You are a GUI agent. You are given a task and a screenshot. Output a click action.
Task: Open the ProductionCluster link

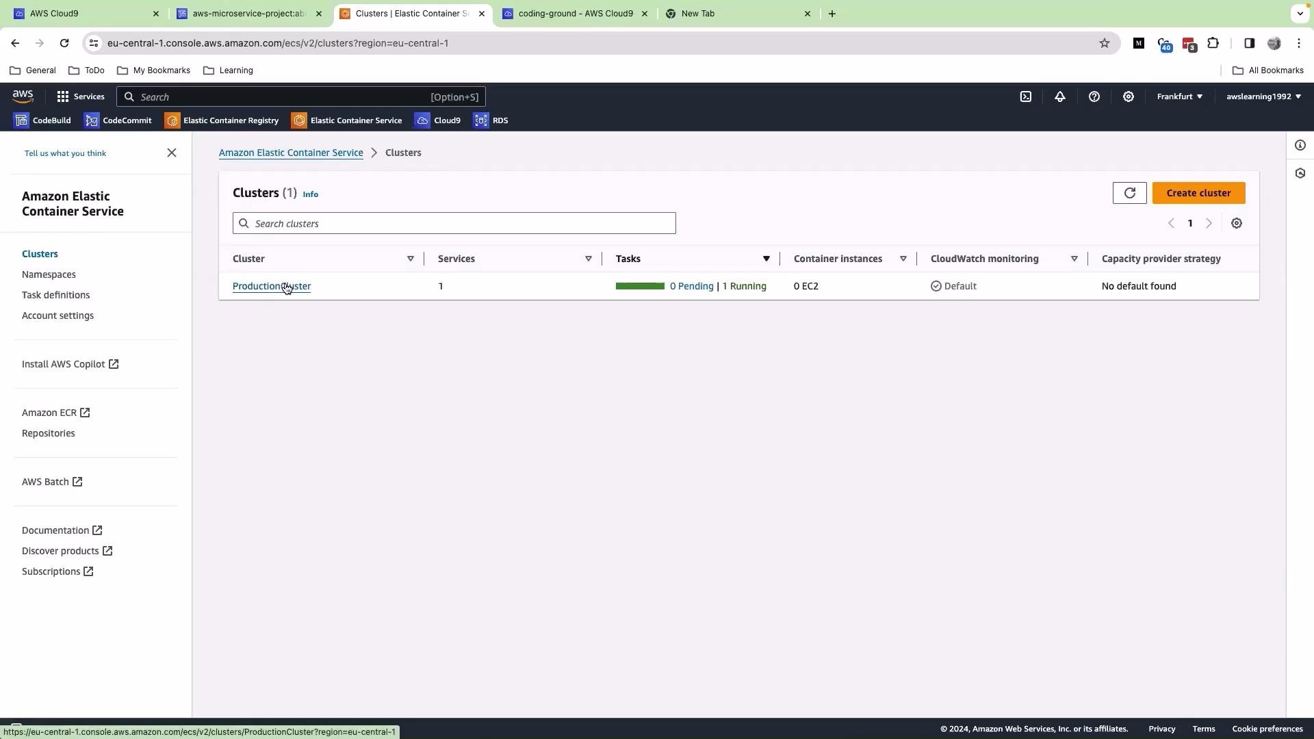coord(272,286)
